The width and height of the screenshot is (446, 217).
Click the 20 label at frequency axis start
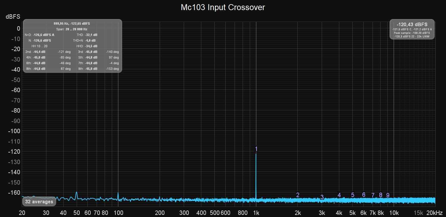coord(22,213)
